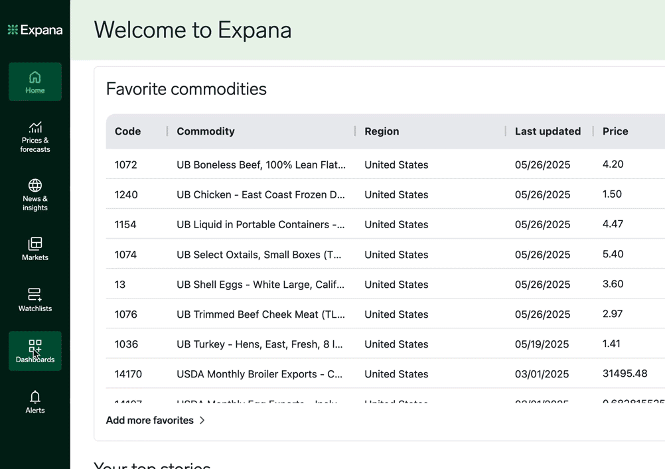Click code 1154 cell
This screenshot has width=665, height=469.
pos(125,224)
